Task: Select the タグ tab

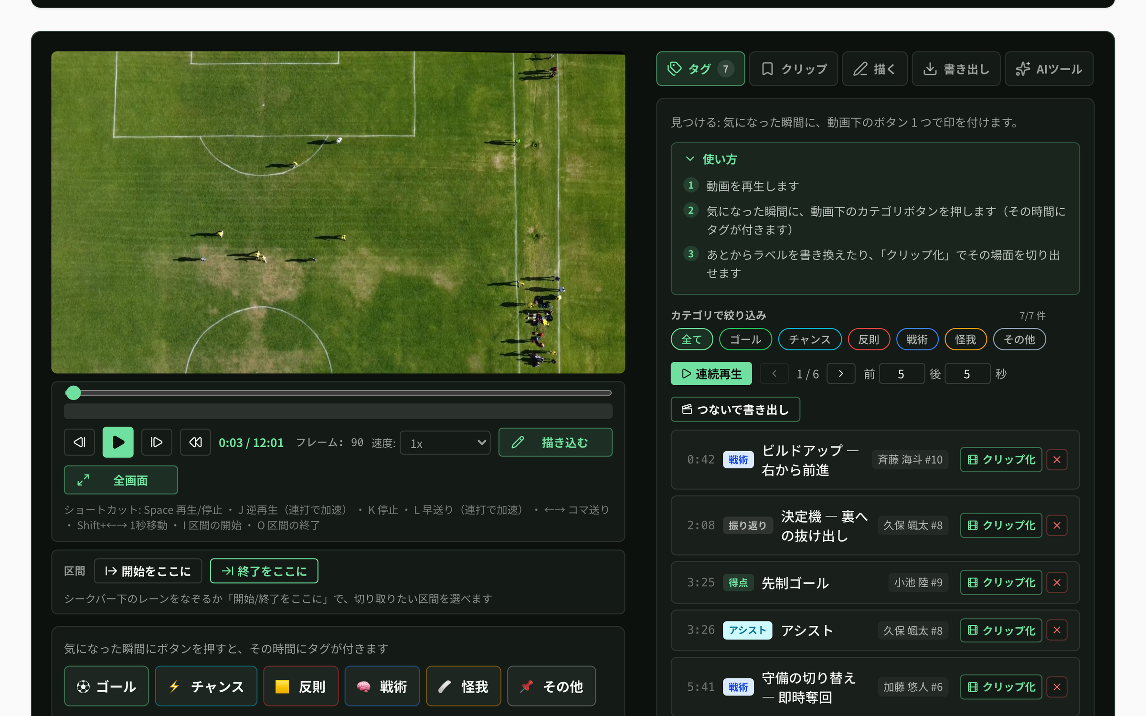Action: 700,69
